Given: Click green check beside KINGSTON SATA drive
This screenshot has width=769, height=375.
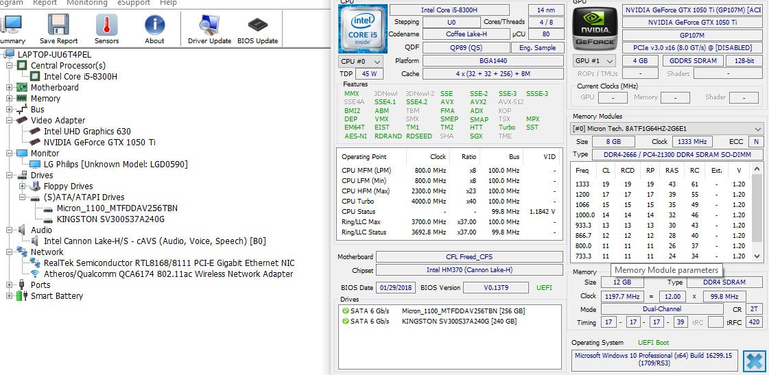Looking at the screenshot, I should click(x=346, y=321).
